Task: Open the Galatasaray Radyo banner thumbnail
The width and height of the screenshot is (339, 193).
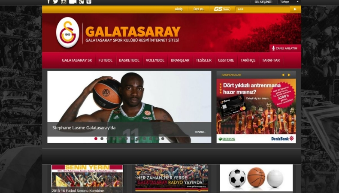Action: click(171, 178)
